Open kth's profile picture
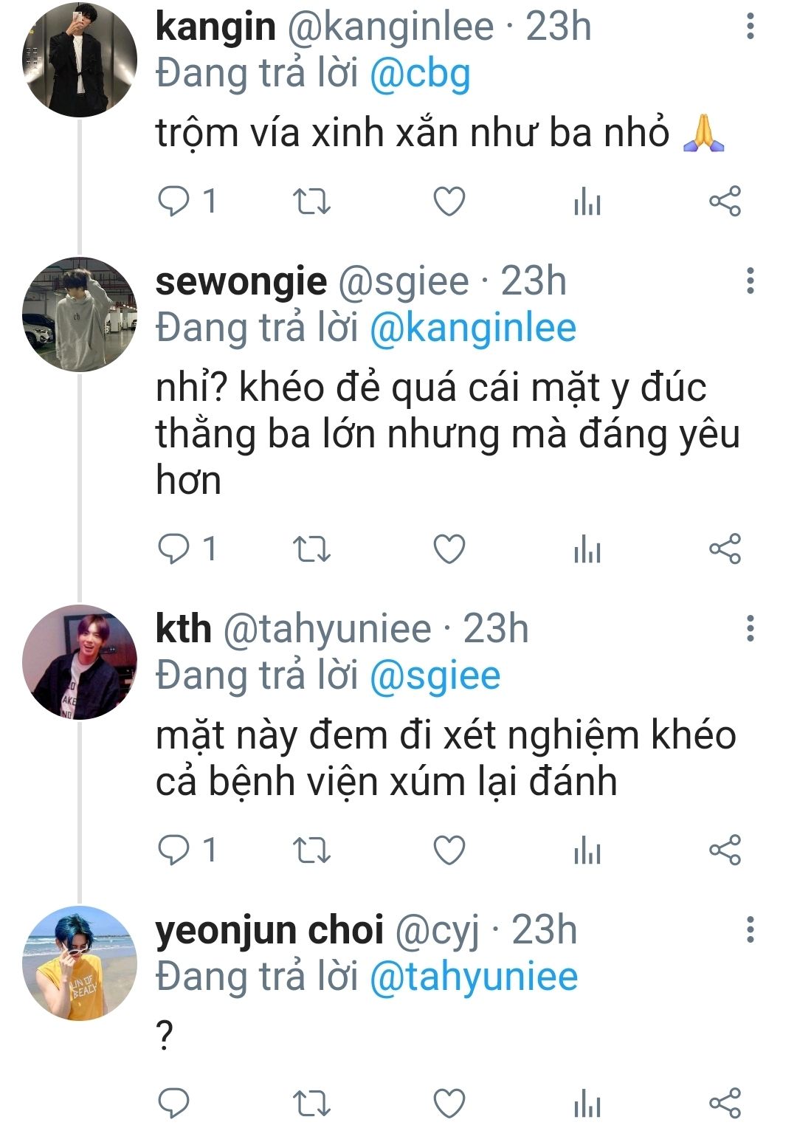Image resolution: width=797 pixels, height=1128 pixels. pos(80,662)
